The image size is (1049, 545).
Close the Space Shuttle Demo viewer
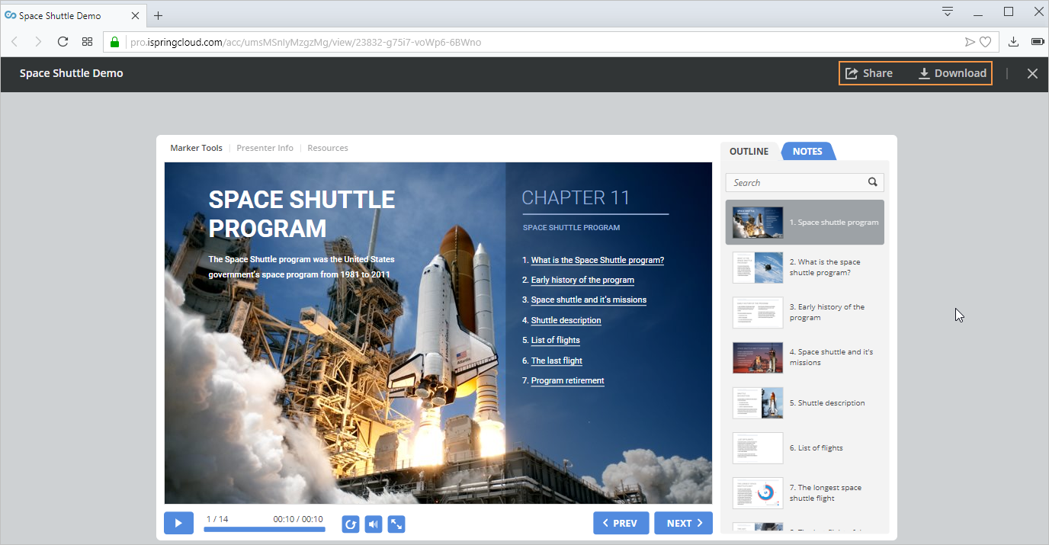point(1032,73)
